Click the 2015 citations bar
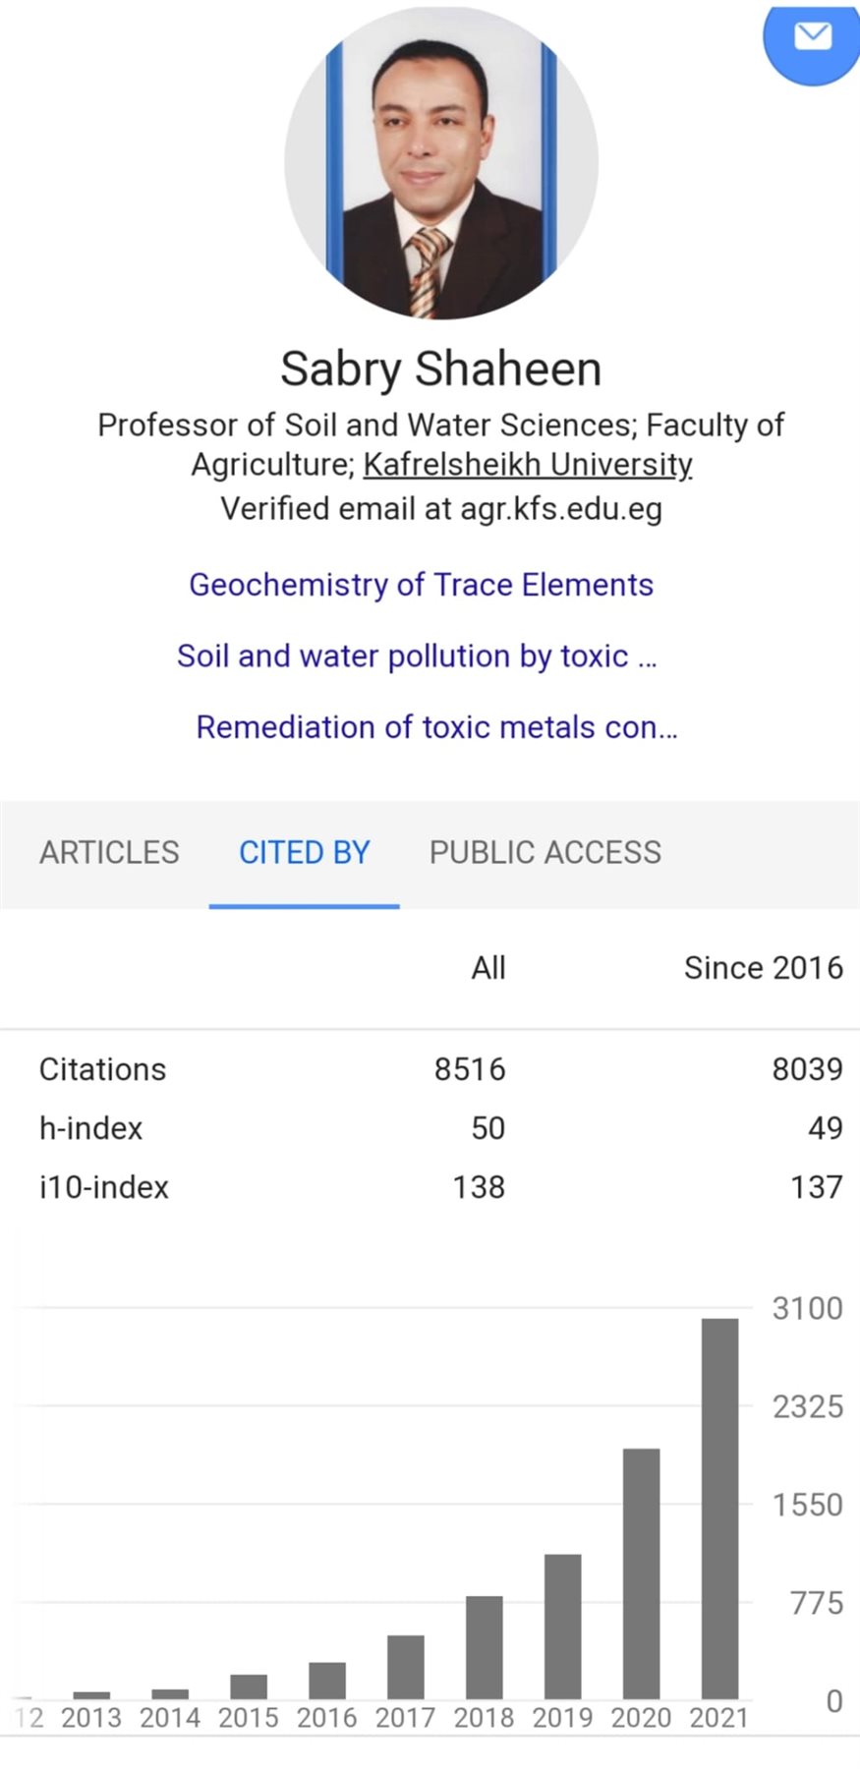Image resolution: width=860 pixels, height=1769 pixels. point(248,1686)
